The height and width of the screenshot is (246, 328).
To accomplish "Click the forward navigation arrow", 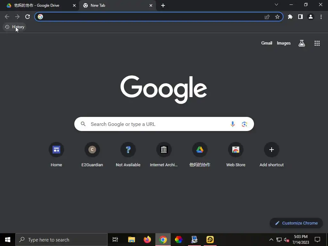I will coord(17,17).
